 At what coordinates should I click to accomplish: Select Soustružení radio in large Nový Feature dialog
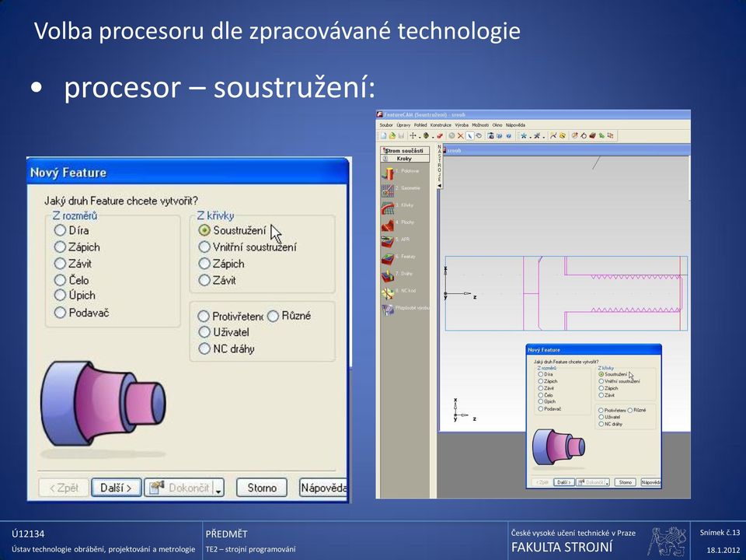(204, 230)
